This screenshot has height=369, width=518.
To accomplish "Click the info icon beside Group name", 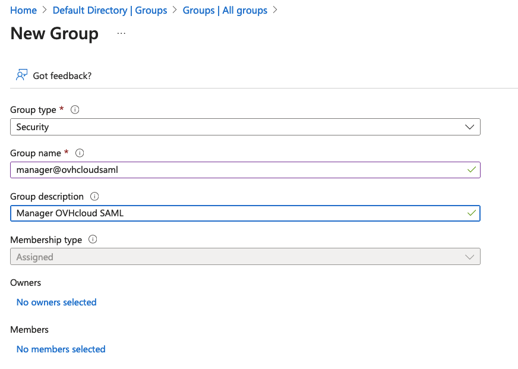I will (x=79, y=153).
